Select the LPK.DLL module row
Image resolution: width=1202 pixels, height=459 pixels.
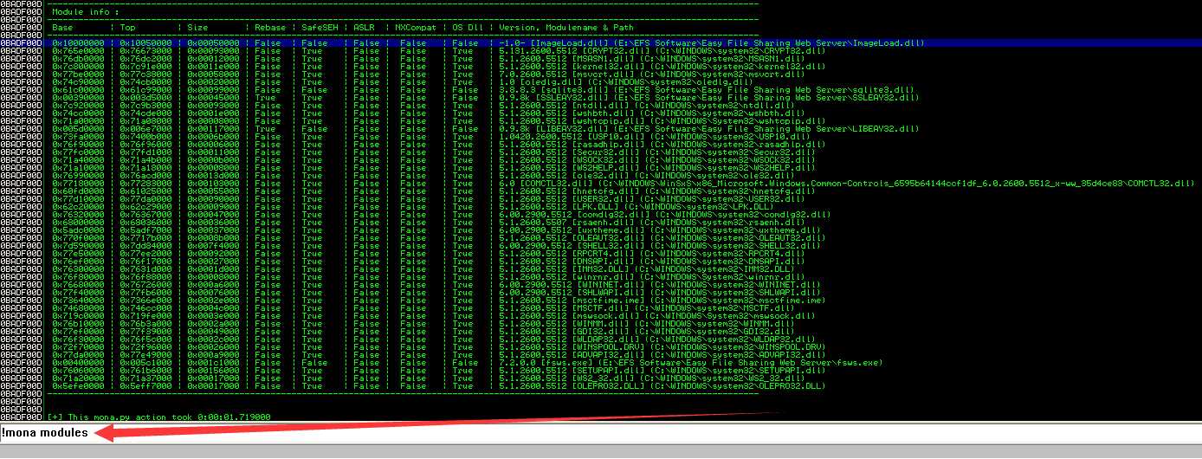coord(601,206)
